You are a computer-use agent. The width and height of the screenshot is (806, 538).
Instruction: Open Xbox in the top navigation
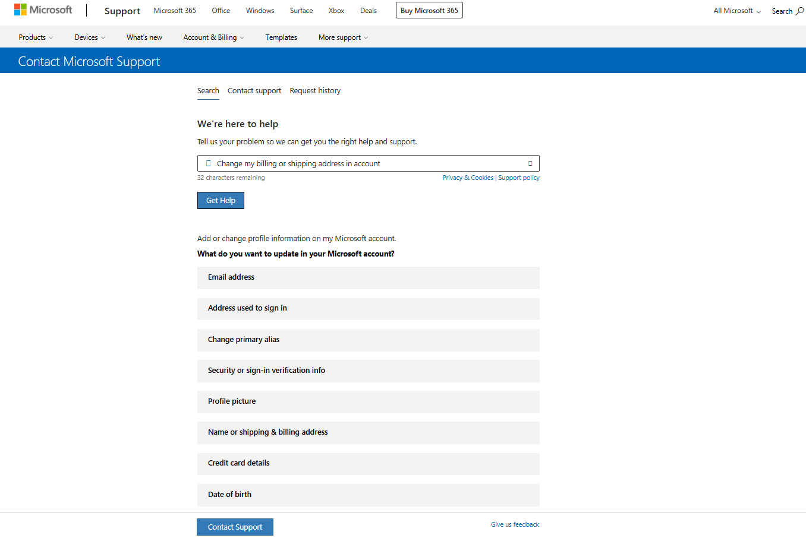336,11
